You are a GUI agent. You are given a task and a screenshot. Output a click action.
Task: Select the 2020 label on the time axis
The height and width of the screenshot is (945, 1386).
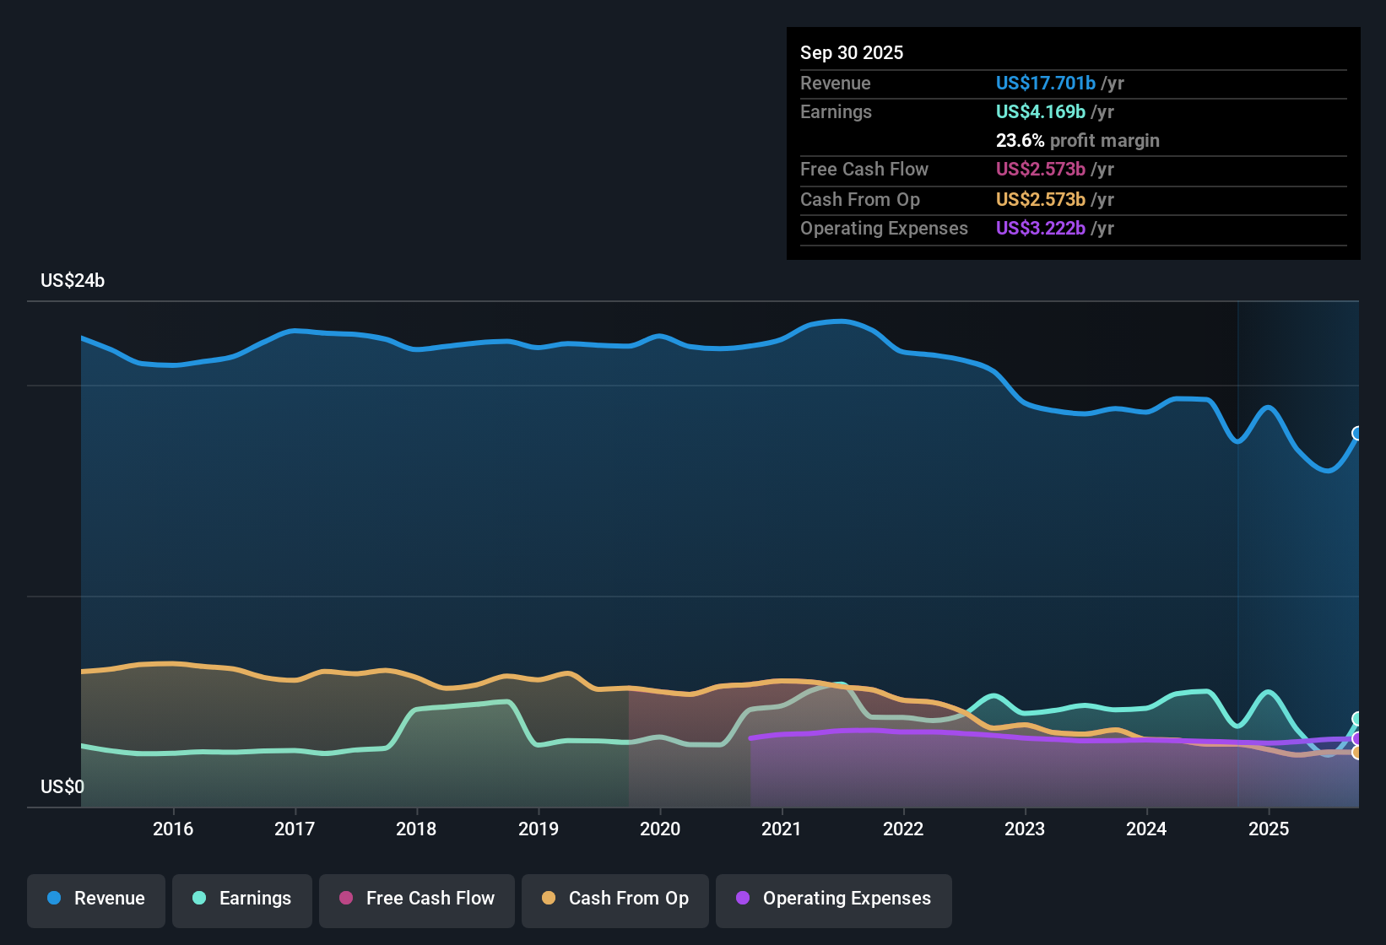[x=660, y=829]
